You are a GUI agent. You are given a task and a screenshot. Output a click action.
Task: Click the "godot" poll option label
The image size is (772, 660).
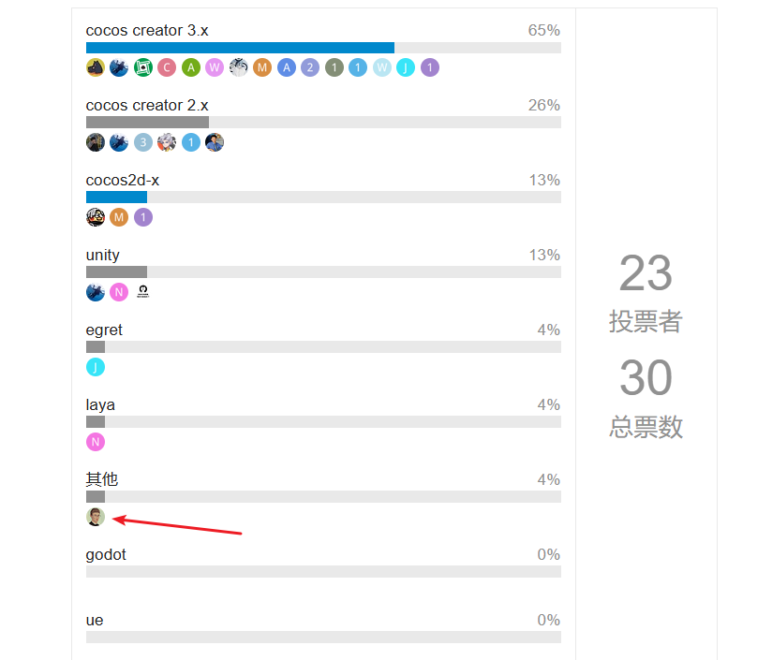coord(106,554)
